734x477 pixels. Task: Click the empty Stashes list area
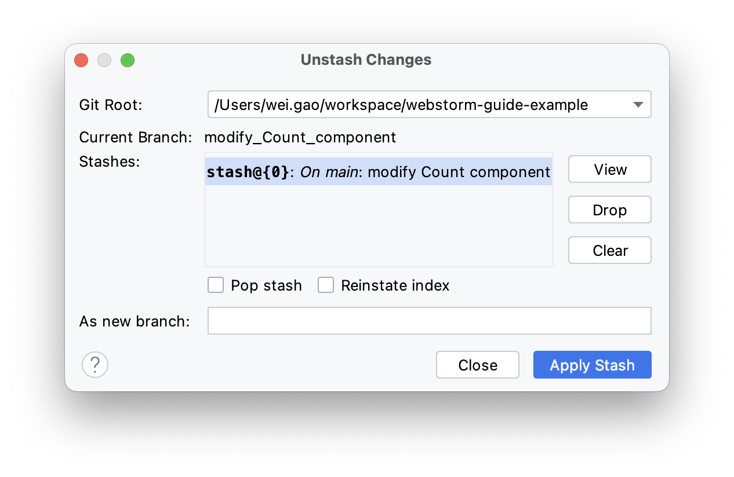point(378,232)
